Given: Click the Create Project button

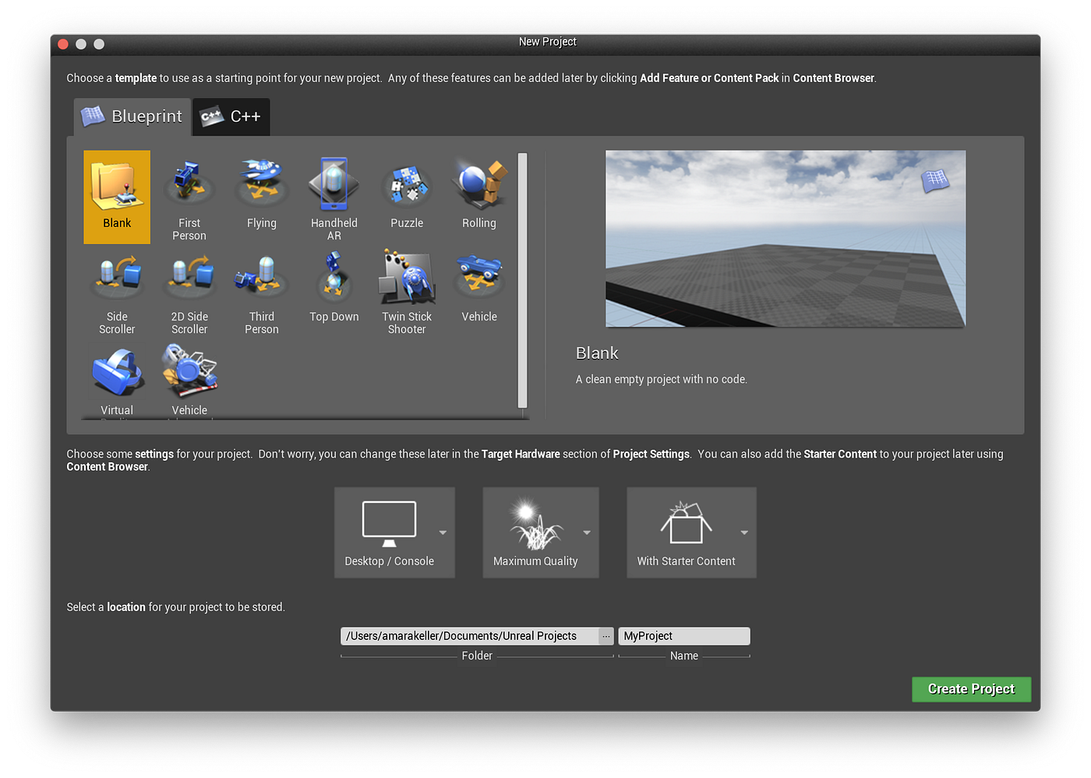Looking at the screenshot, I should (971, 689).
